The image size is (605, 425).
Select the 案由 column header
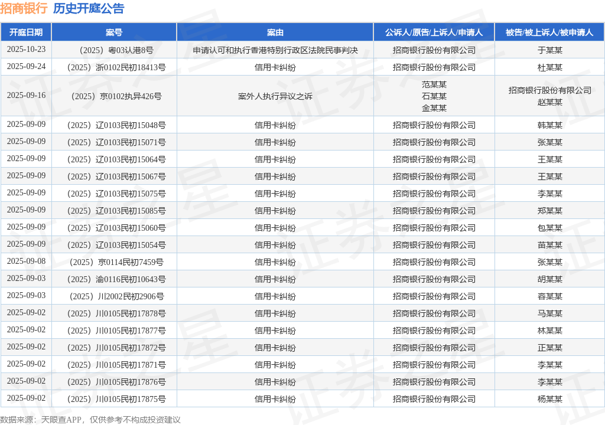coord(275,32)
